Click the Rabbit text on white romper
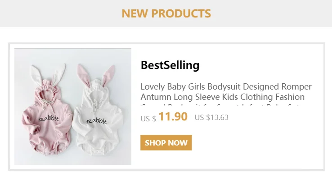Screen dimensions: 332x180 point(97,121)
